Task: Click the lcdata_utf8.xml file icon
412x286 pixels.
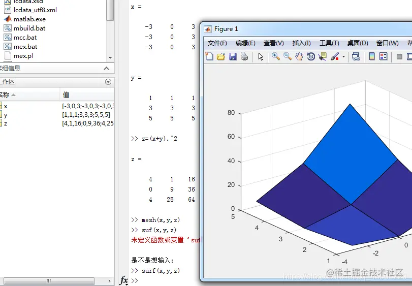Action: point(8,10)
